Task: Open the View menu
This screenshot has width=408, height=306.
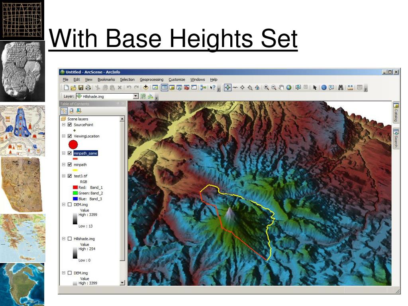Action: click(x=88, y=79)
